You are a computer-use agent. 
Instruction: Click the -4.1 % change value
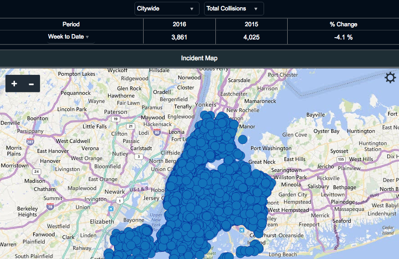(x=343, y=37)
